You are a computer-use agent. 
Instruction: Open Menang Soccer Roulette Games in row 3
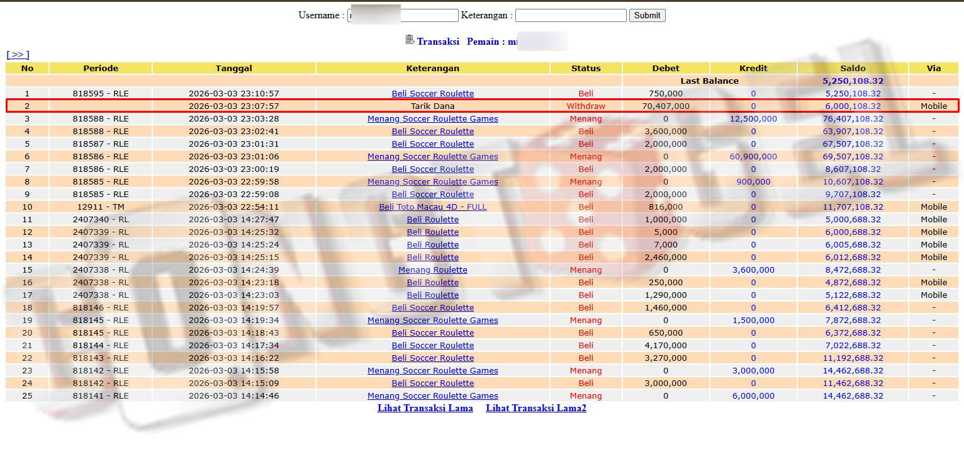tap(432, 118)
